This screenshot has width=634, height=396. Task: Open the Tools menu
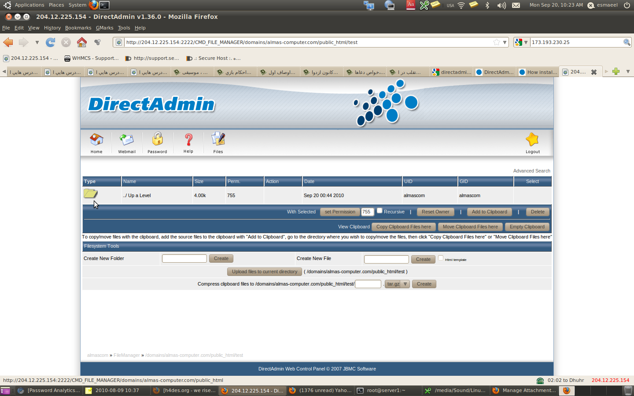[124, 28]
